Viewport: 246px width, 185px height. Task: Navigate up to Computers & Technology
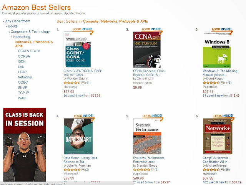coord(30,31)
